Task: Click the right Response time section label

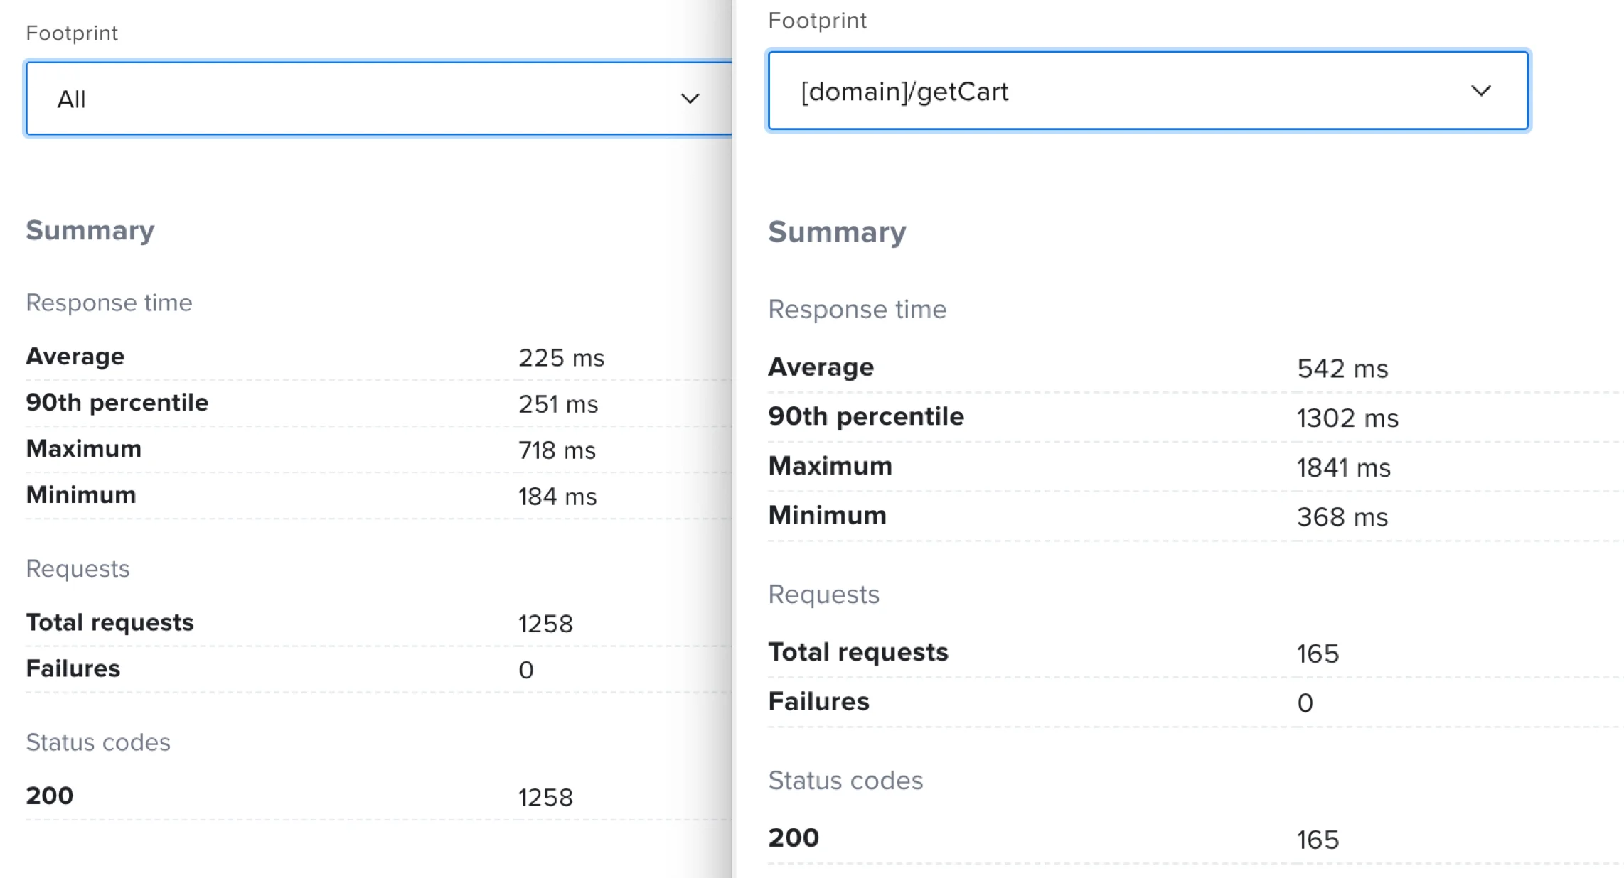Action: pyautogui.click(x=858, y=309)
